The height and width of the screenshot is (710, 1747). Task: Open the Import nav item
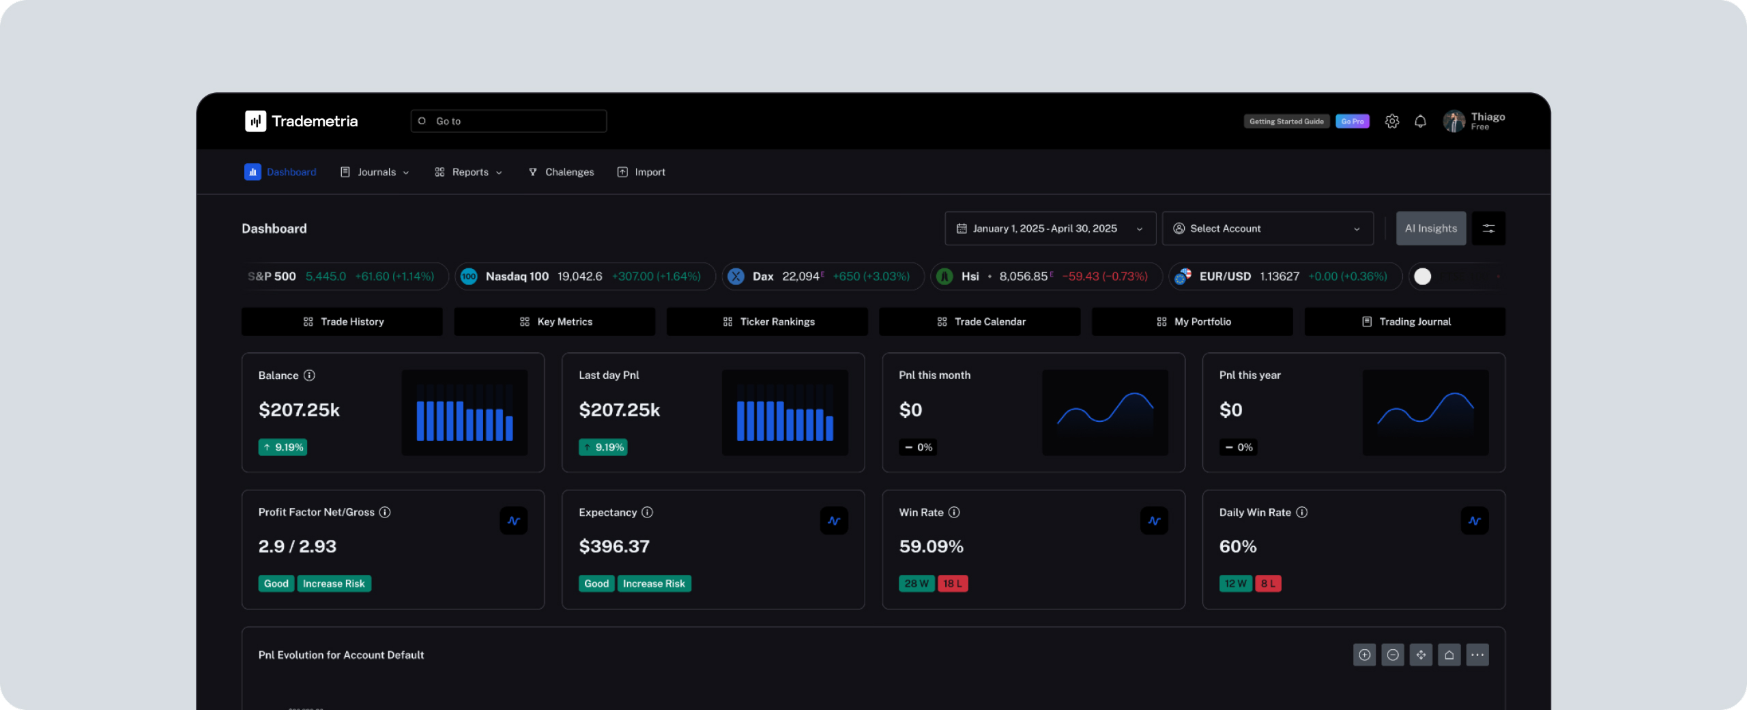(x=641, y=172)
